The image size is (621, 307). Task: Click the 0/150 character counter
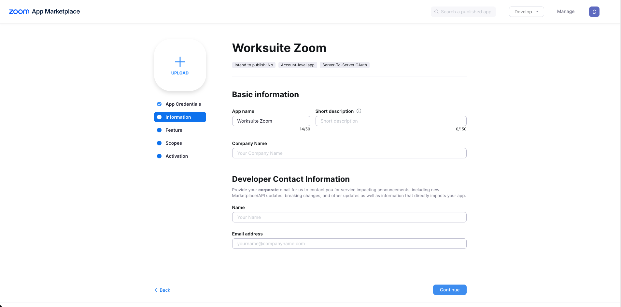(x=461, y=129)
